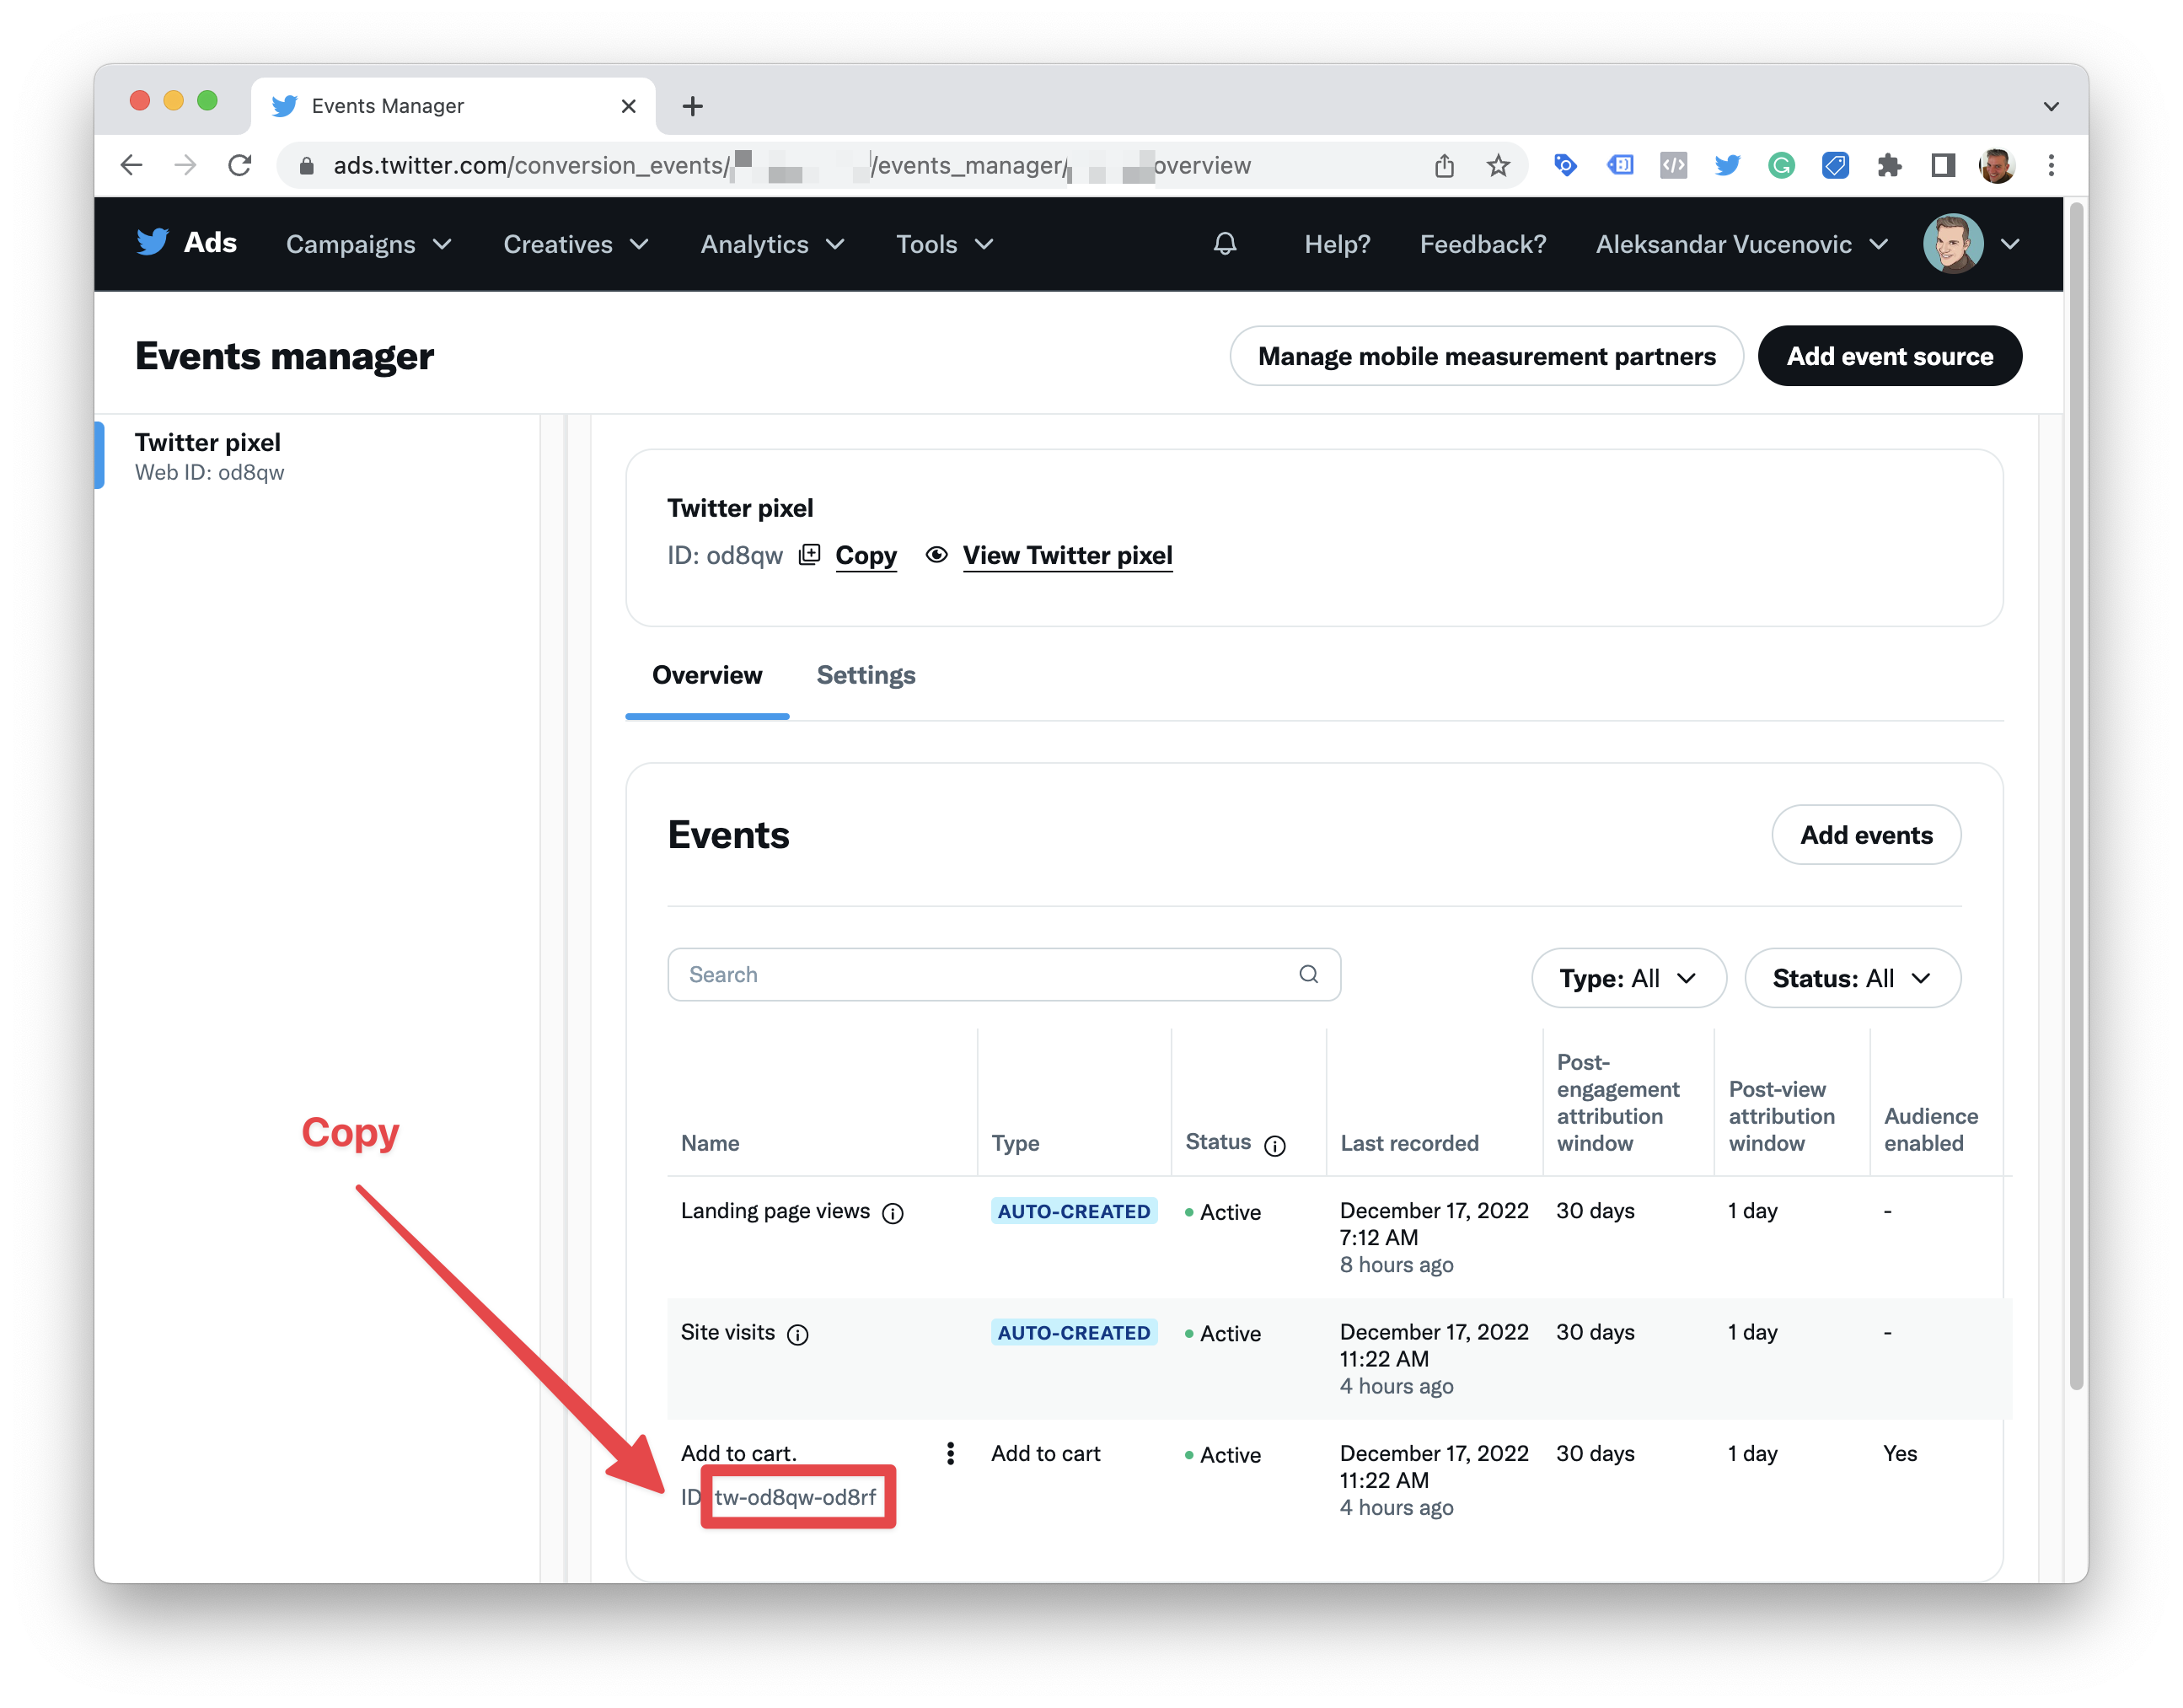Show info for the Status column
This screenshot has height=1708, width=2183.
coord(1274,1145)
